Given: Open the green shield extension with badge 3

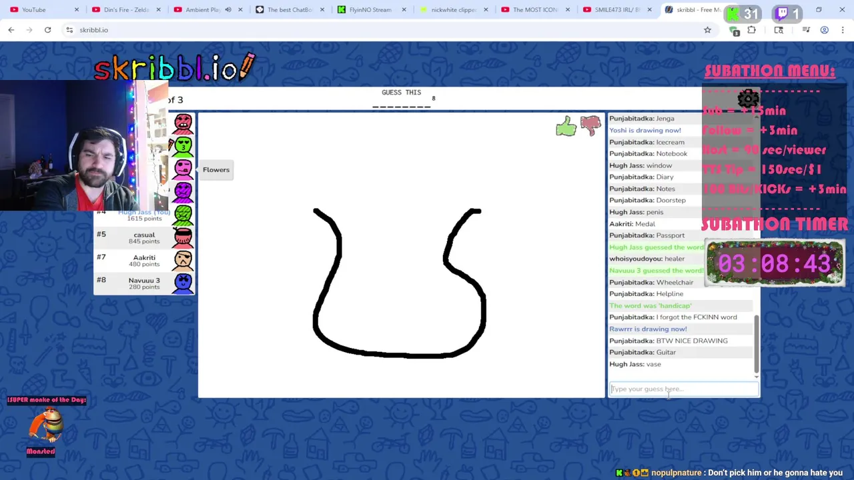Looking at the screenshot, I should pyautogui.click(x=735, y=30).
